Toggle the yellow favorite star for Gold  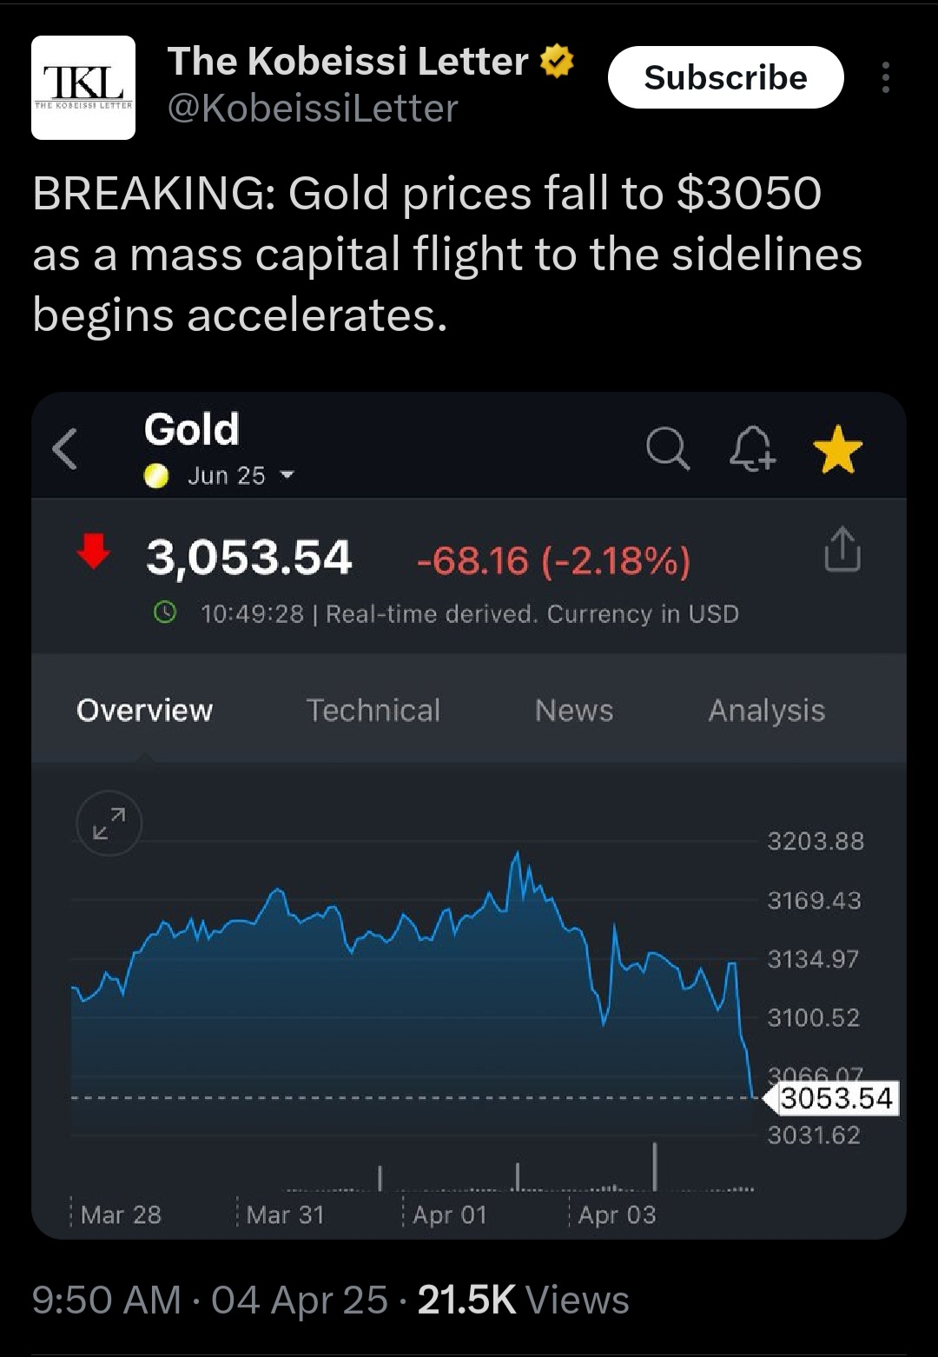[x=838, y=449]
